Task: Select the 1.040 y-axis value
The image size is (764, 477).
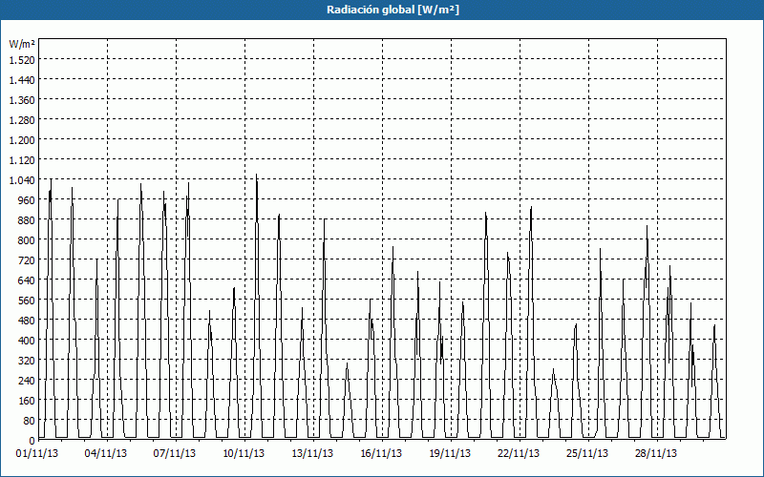Action: click(x=22, y=180)
